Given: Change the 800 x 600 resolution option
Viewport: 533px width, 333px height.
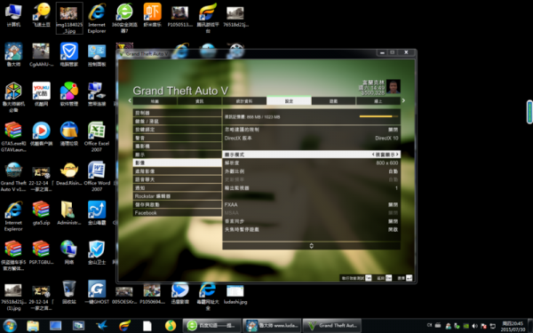Looking at the screenshot, I should [311, 163].
